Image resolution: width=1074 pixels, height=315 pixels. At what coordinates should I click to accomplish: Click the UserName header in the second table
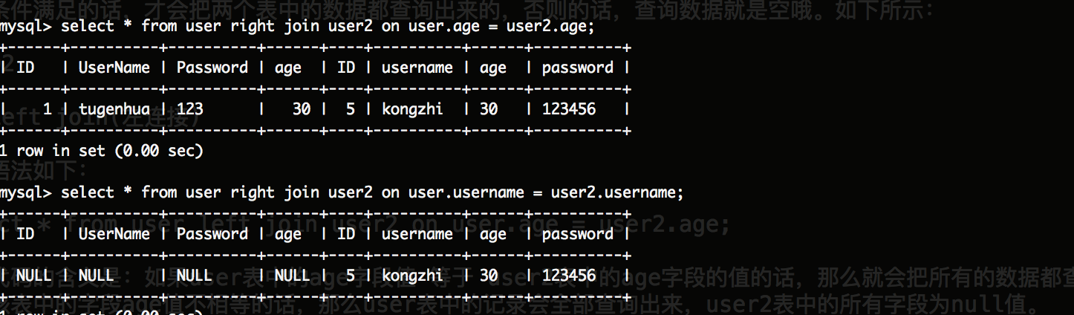[114, 234]
